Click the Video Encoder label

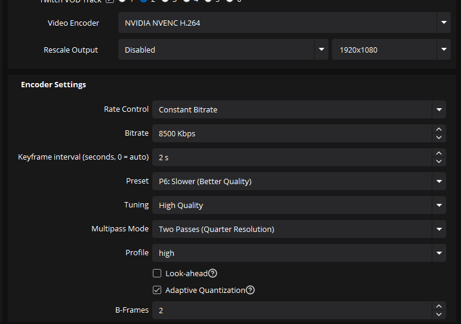coord(73,23)
